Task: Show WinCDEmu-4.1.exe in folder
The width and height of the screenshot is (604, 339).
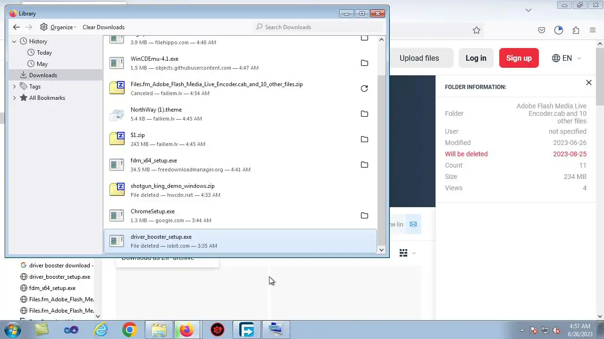Action: click(x=364, y=63)
